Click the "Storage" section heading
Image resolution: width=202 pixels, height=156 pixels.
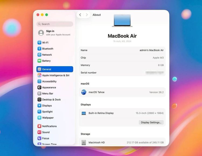tap(85, 134)
